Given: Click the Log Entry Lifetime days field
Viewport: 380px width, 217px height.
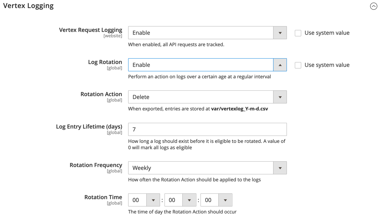Looking at the screenshot, I should tap(207, 129).
